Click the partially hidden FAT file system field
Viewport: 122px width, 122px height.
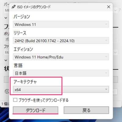coord(7,53)
